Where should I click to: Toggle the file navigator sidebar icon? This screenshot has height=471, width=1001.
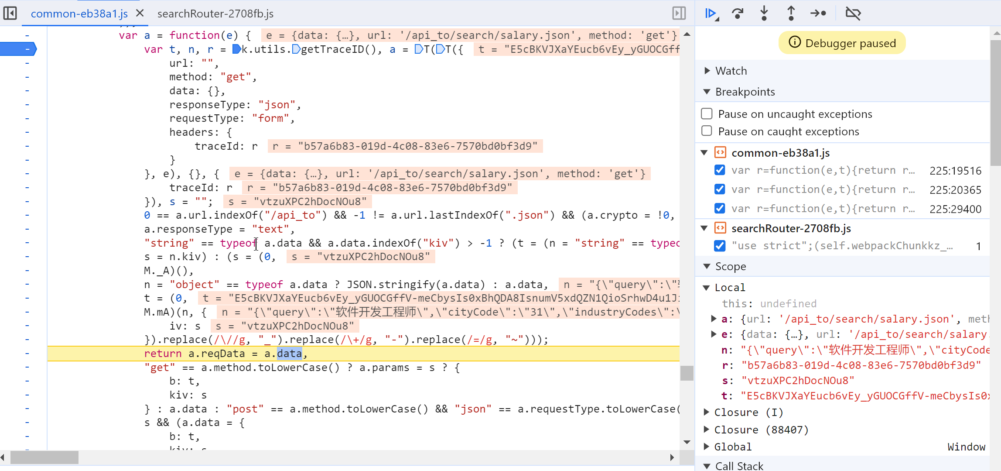click(10, 13)
